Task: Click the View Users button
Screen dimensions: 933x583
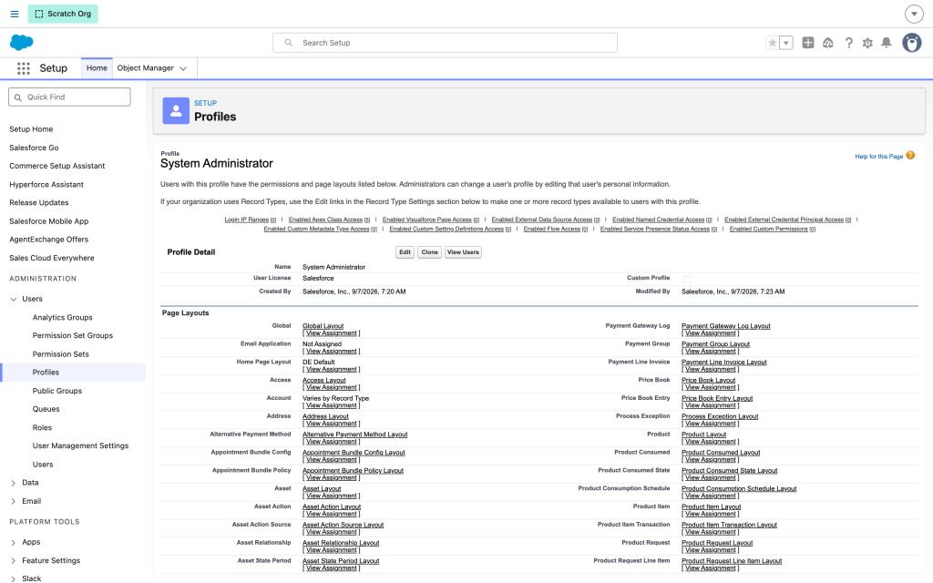Action: tap(463, 252)
